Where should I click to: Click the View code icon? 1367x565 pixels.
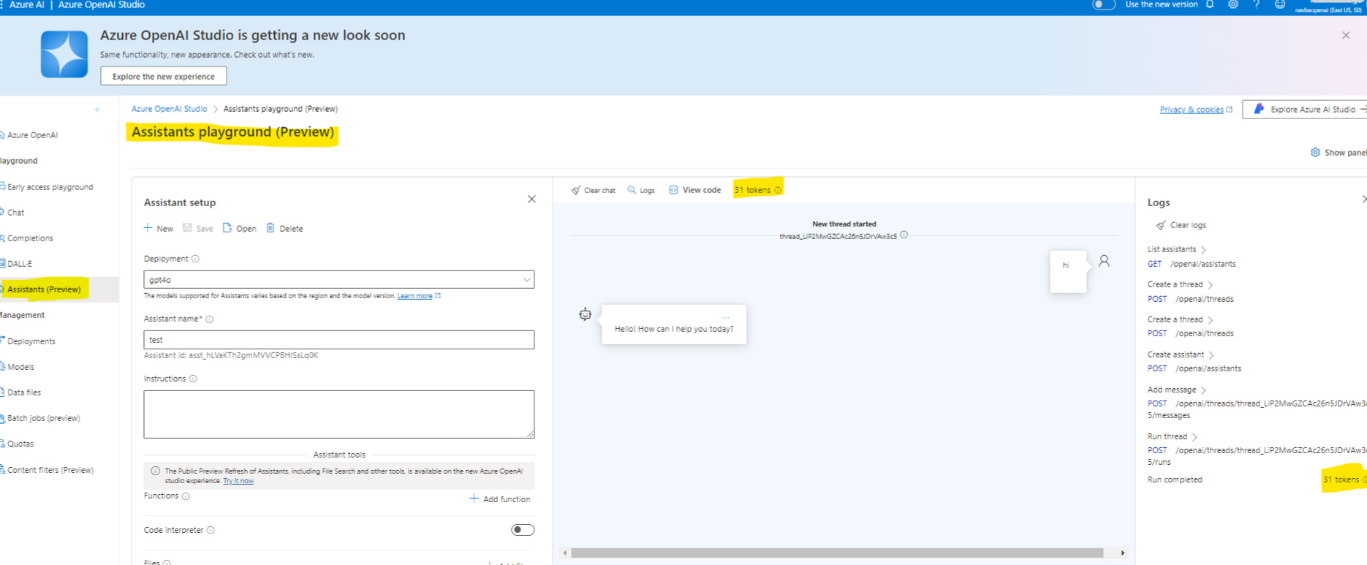(x=673, y=190)
